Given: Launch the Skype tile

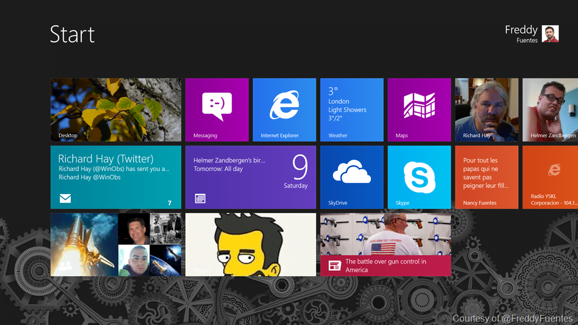Looking at the screenshot, I should (419, 177).
